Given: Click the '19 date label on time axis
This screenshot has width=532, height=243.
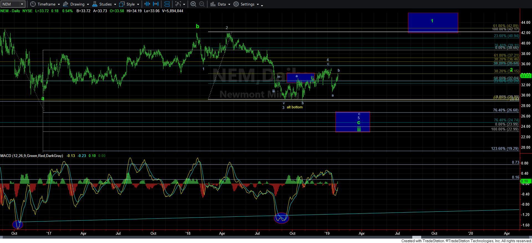Looking at the screenshot, I should pyautogui.click(x=327, y=233).
